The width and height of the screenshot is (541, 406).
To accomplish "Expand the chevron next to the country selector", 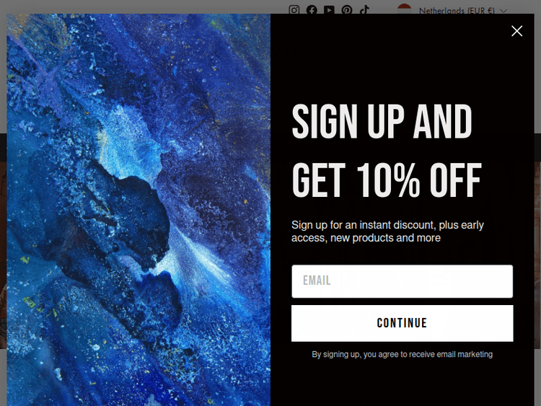I will click(503, 11).
